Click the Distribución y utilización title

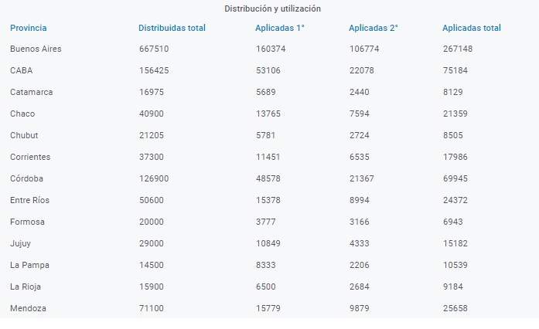coord(273,8)
